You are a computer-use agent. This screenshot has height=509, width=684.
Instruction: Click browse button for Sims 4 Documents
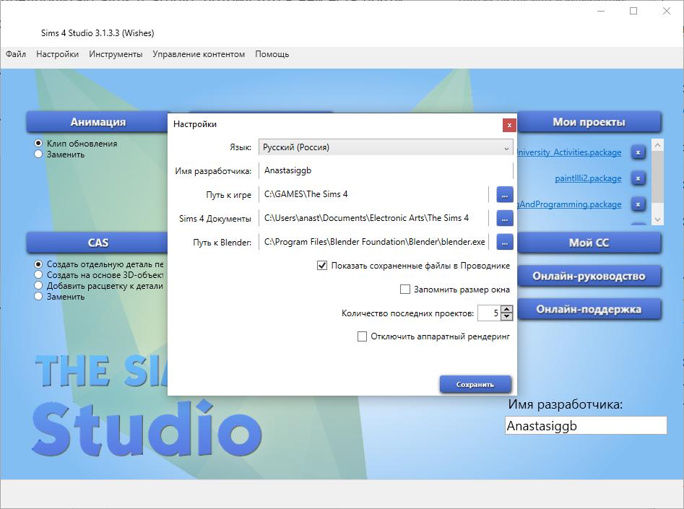click(x=504, y=218)
